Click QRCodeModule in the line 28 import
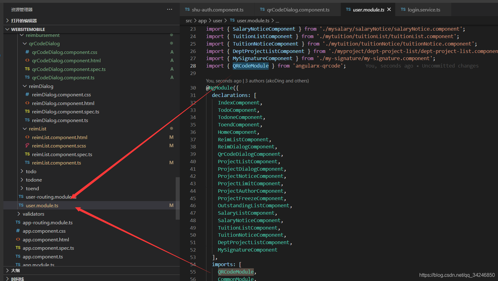The height and width of the screenshot is (281, 498). tap(251, 66)
